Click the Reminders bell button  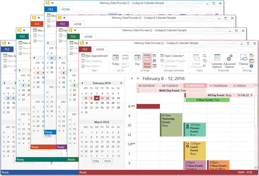169,66
